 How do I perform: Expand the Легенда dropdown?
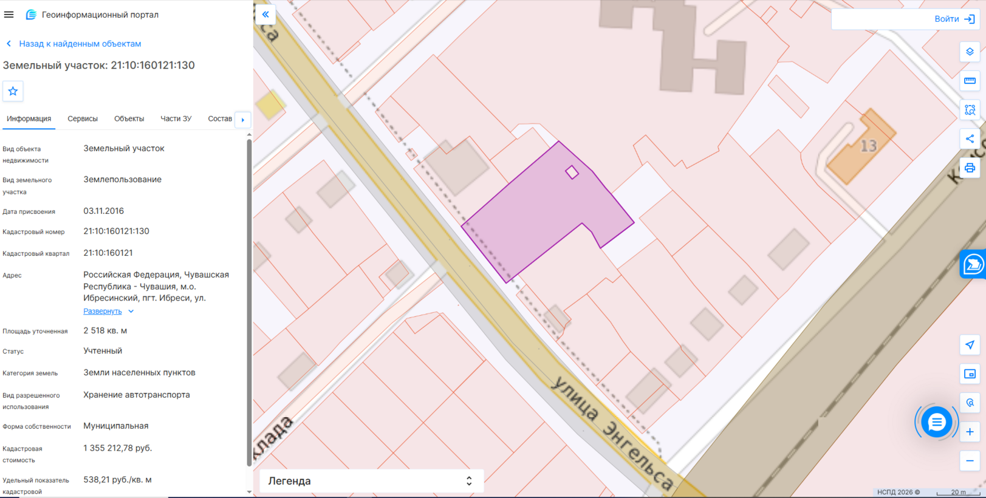[x=371, y=480]
